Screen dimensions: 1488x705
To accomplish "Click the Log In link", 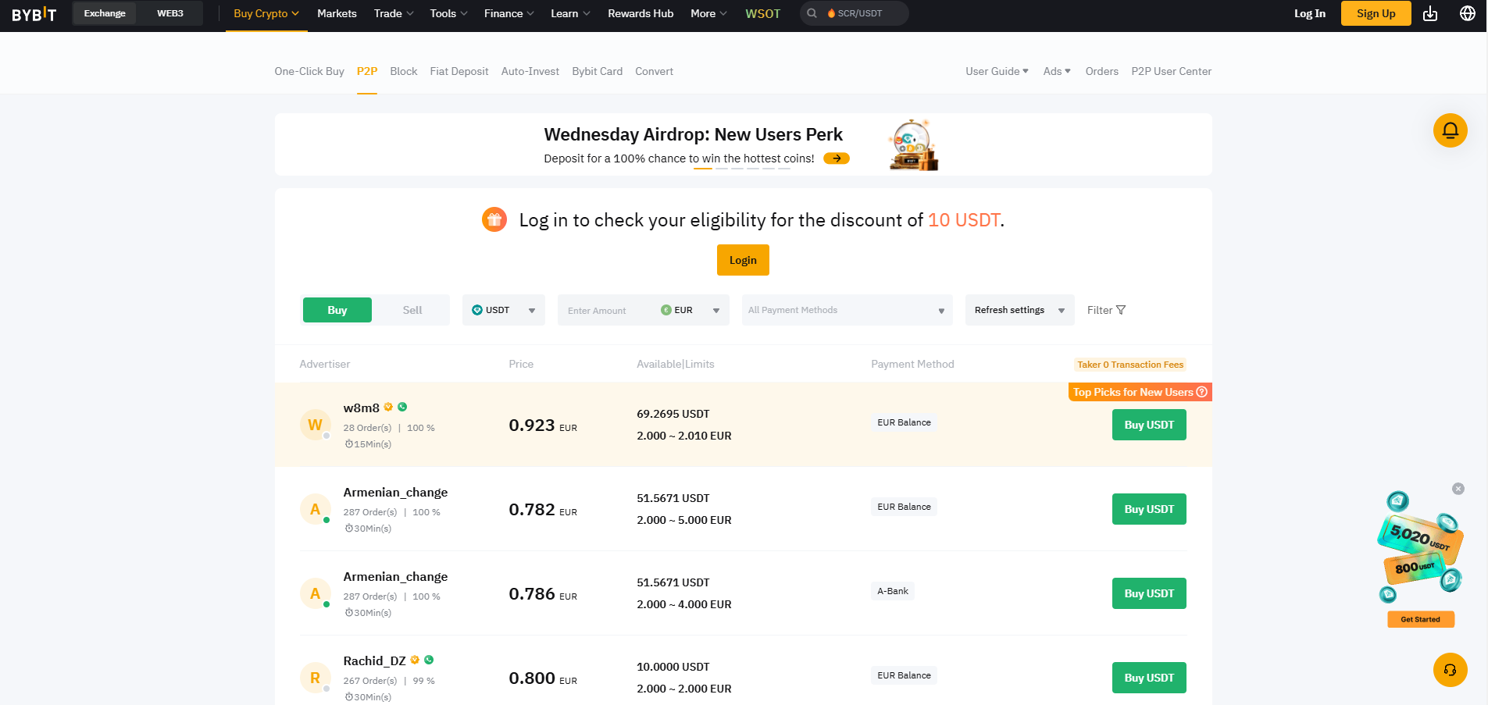I will pos(1310,13).
